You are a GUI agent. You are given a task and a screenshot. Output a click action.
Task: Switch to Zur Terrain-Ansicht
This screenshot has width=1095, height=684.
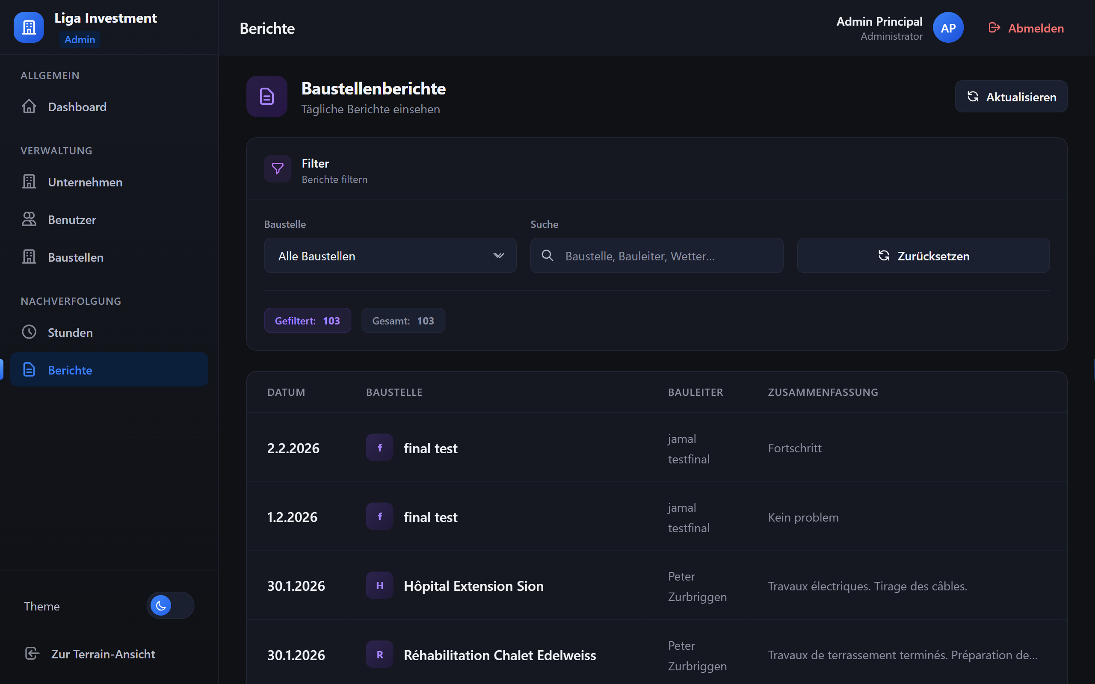pyautogui.click(x=103, y=654)
